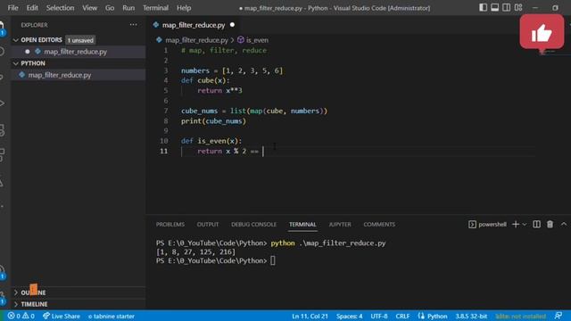Create new terminal with plus icon

(x=516, y=225)
